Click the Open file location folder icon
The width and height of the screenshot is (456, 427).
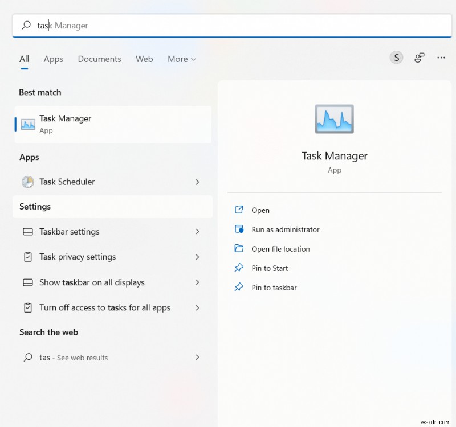click(239, 249)
